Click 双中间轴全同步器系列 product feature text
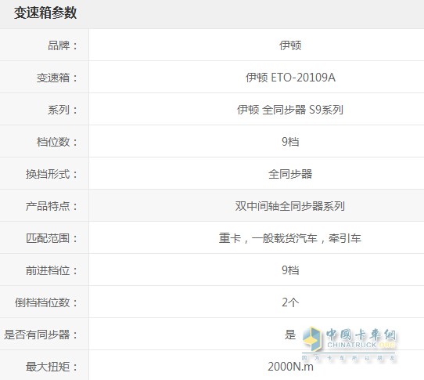Image resolution: width=424 pixels, height=380 pixels. (x=290, y=206)
